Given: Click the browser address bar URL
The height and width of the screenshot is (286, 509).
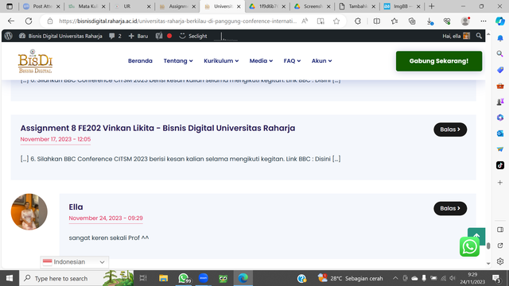Looking at the screenshot, I should 177,21.
